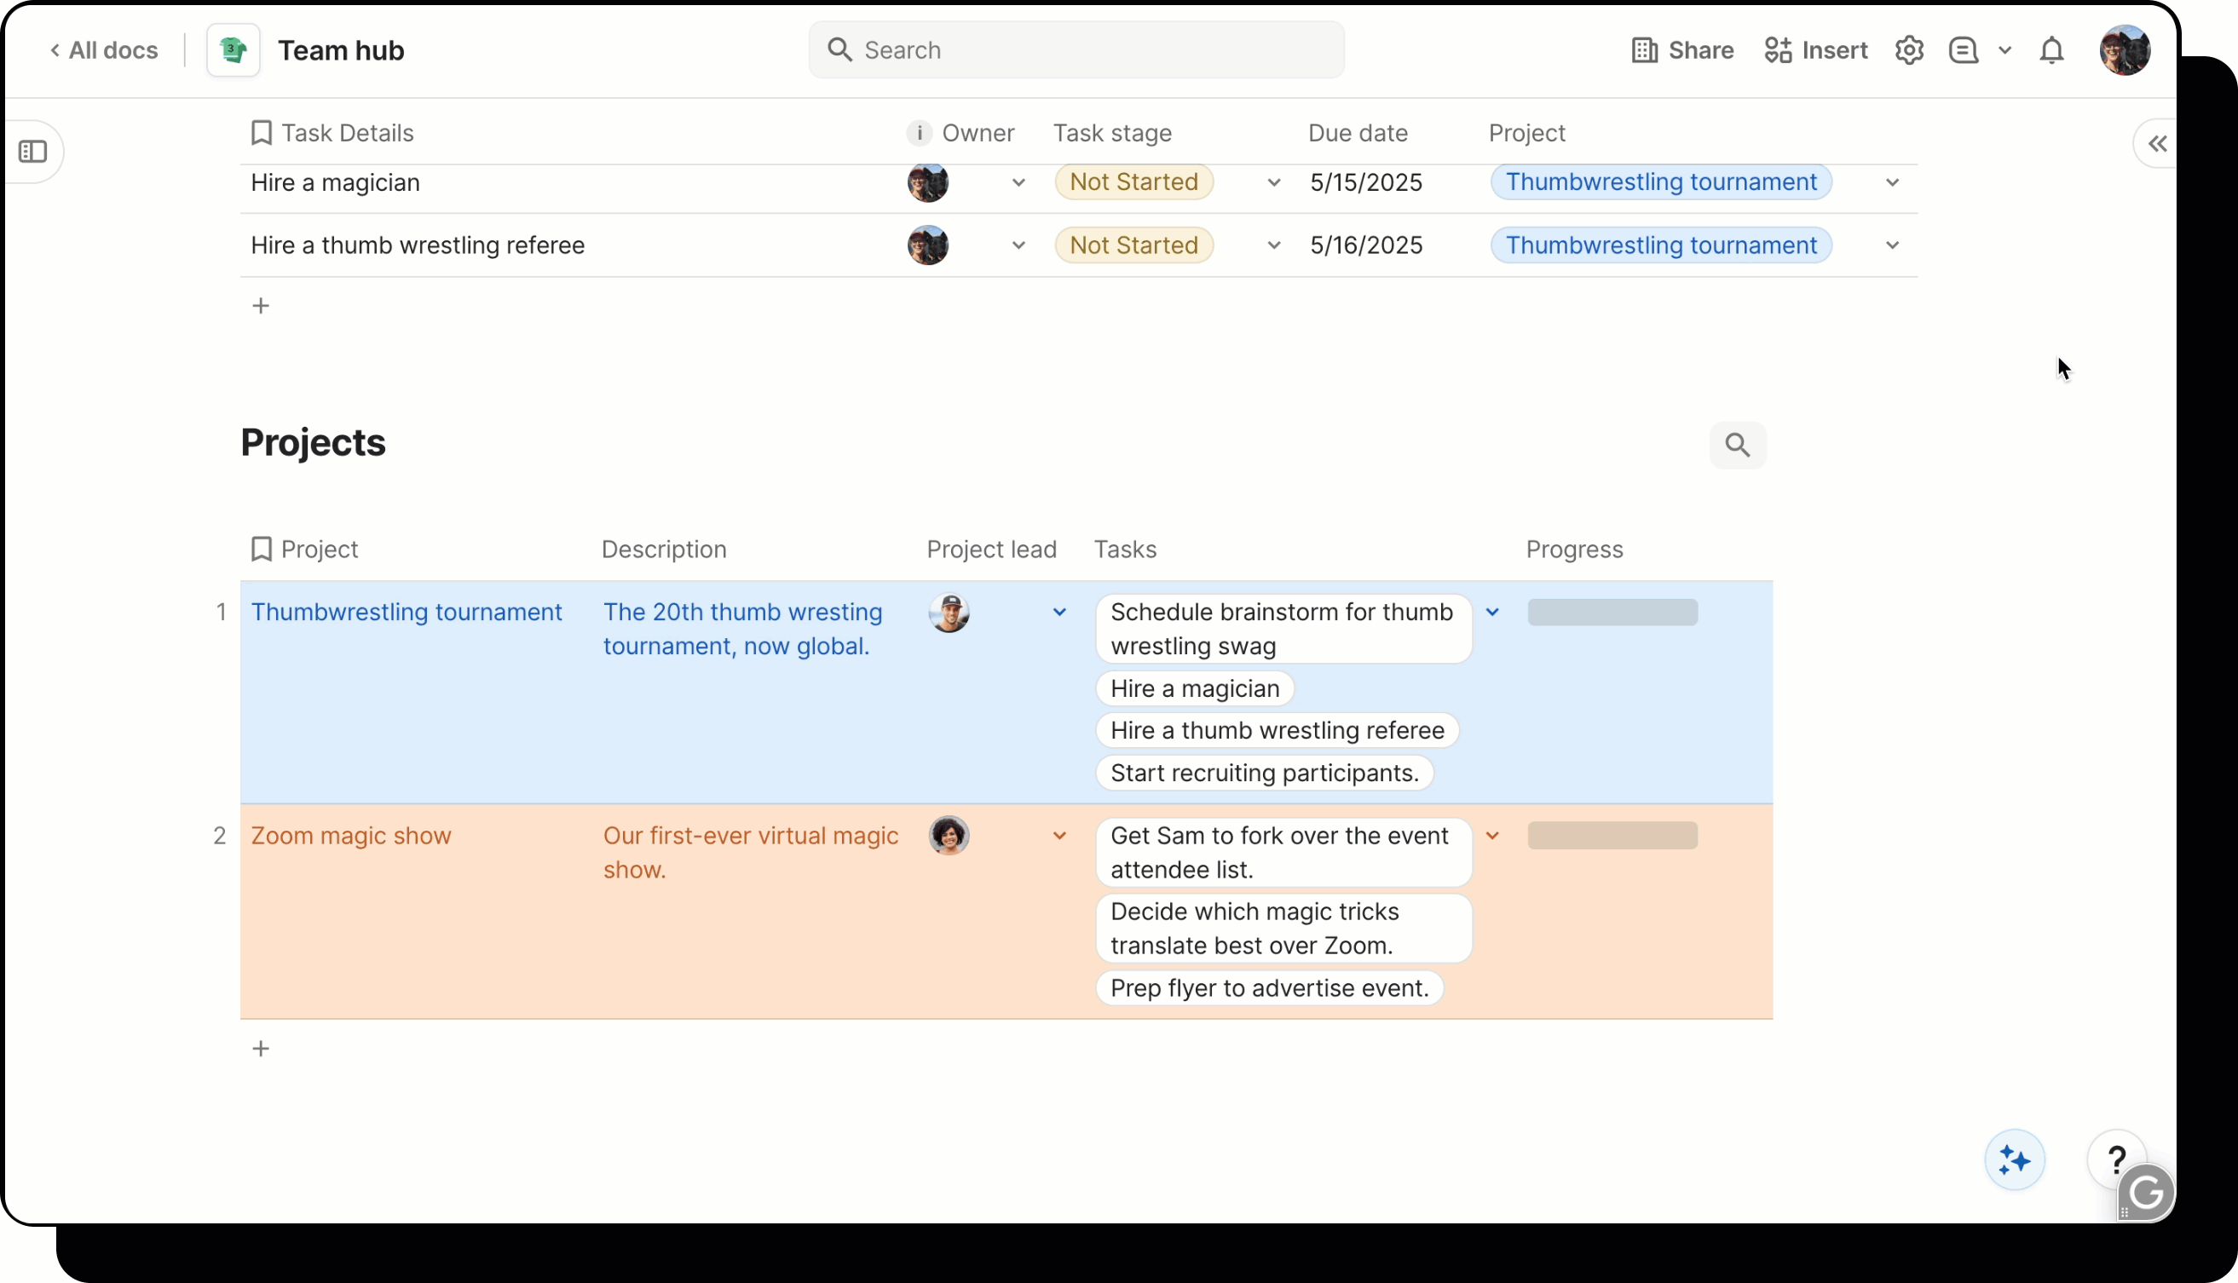The image size is (2238, 1283).
Task: Click Thumbwrestling tournament project lead avatar
Action: (949, 613)
